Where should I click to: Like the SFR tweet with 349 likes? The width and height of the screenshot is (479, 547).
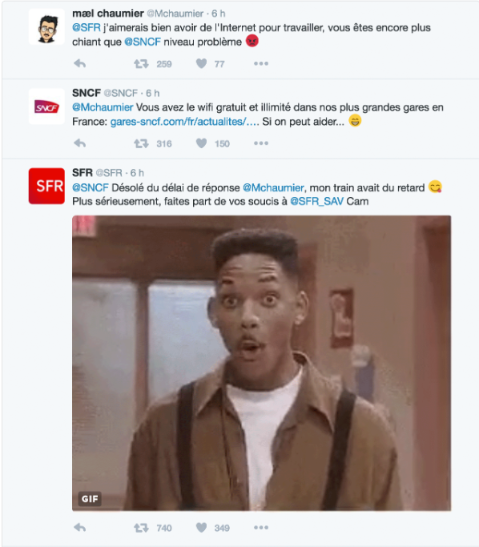click(x=201, y=528)
